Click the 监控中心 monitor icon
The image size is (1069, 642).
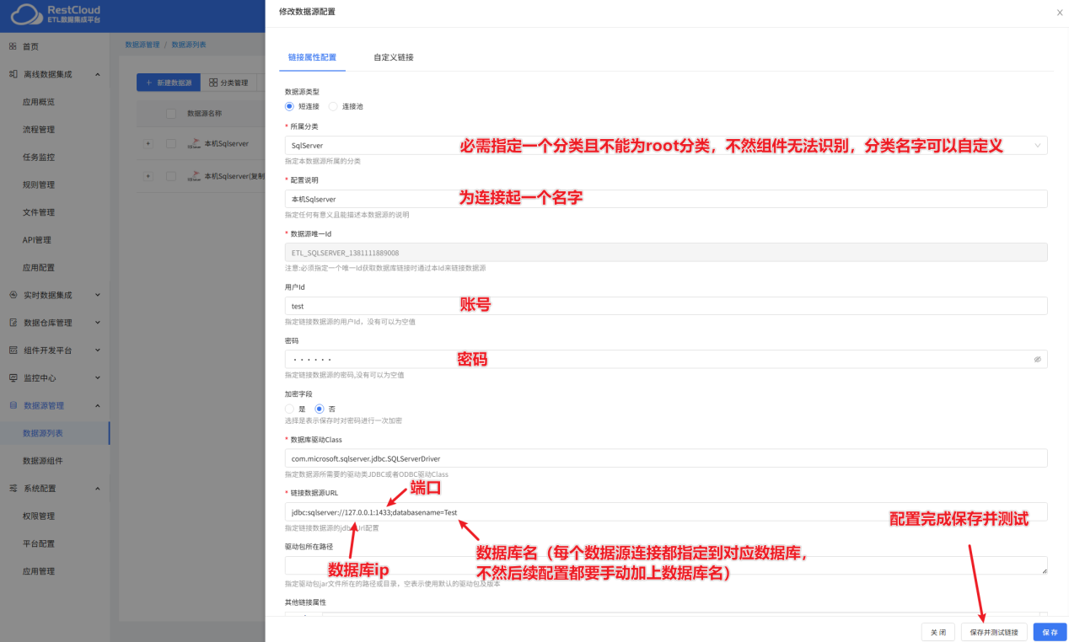[13, 377]
